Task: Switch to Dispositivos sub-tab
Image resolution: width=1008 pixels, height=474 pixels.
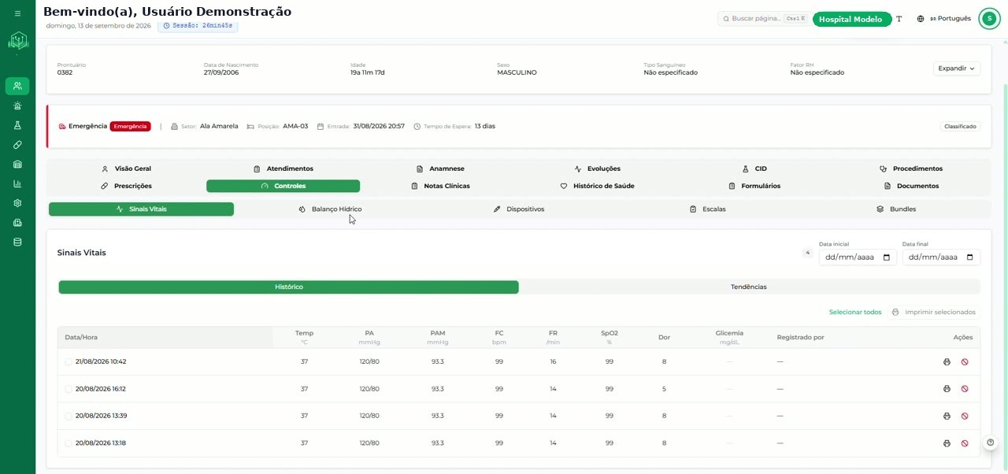Action: pos(518,209)
